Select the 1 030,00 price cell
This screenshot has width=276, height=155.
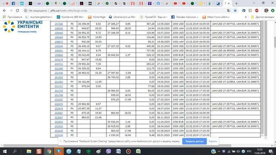click(x=113, y=135)
